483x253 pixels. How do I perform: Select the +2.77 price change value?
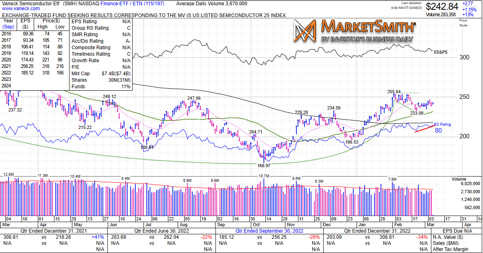[x=468, y=4]
